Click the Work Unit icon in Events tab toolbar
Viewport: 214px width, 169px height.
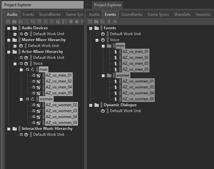90,21
